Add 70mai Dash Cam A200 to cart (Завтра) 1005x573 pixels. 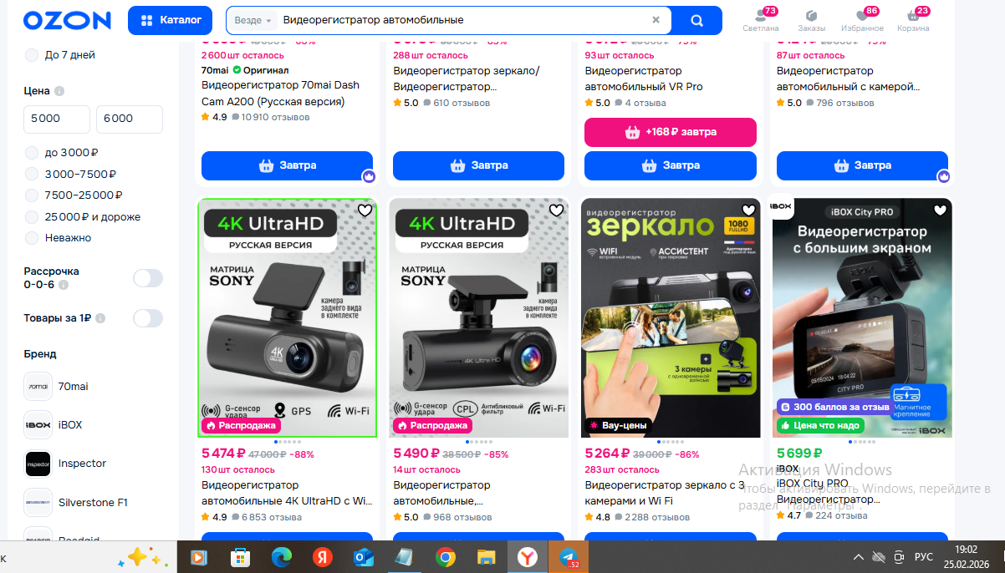click(x=287, y=165)
